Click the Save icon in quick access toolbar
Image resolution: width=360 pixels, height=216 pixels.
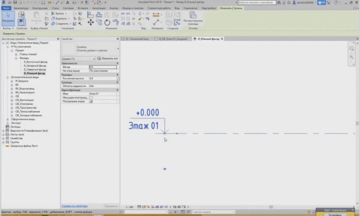coord(15,2)
